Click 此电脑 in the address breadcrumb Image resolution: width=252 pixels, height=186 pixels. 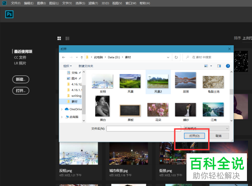coord(98,57)
